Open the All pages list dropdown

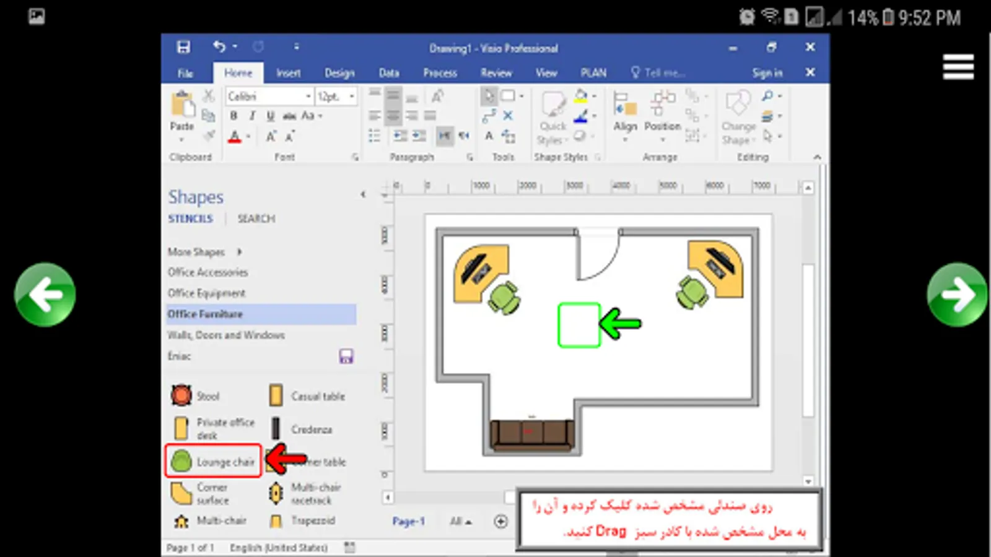[x=460, y=522]
